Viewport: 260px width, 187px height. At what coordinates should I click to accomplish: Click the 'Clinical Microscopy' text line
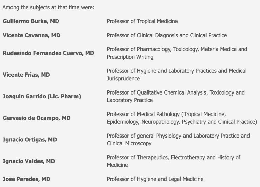click(129, 143)
